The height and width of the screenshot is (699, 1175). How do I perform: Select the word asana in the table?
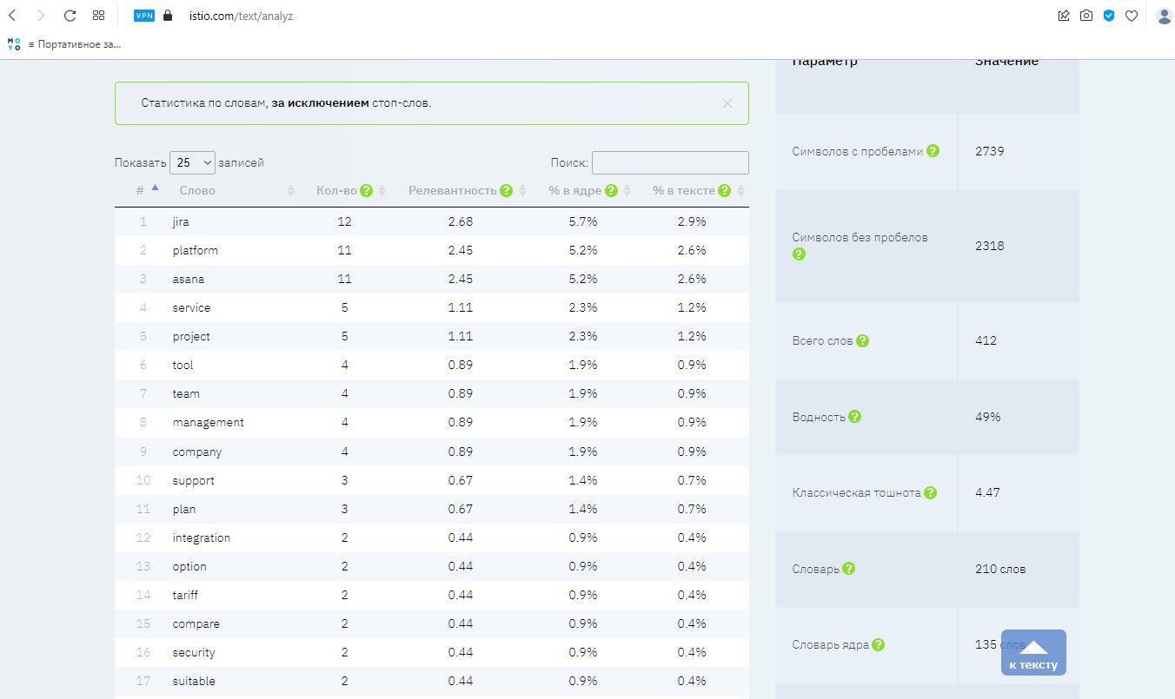click(189, 279)
